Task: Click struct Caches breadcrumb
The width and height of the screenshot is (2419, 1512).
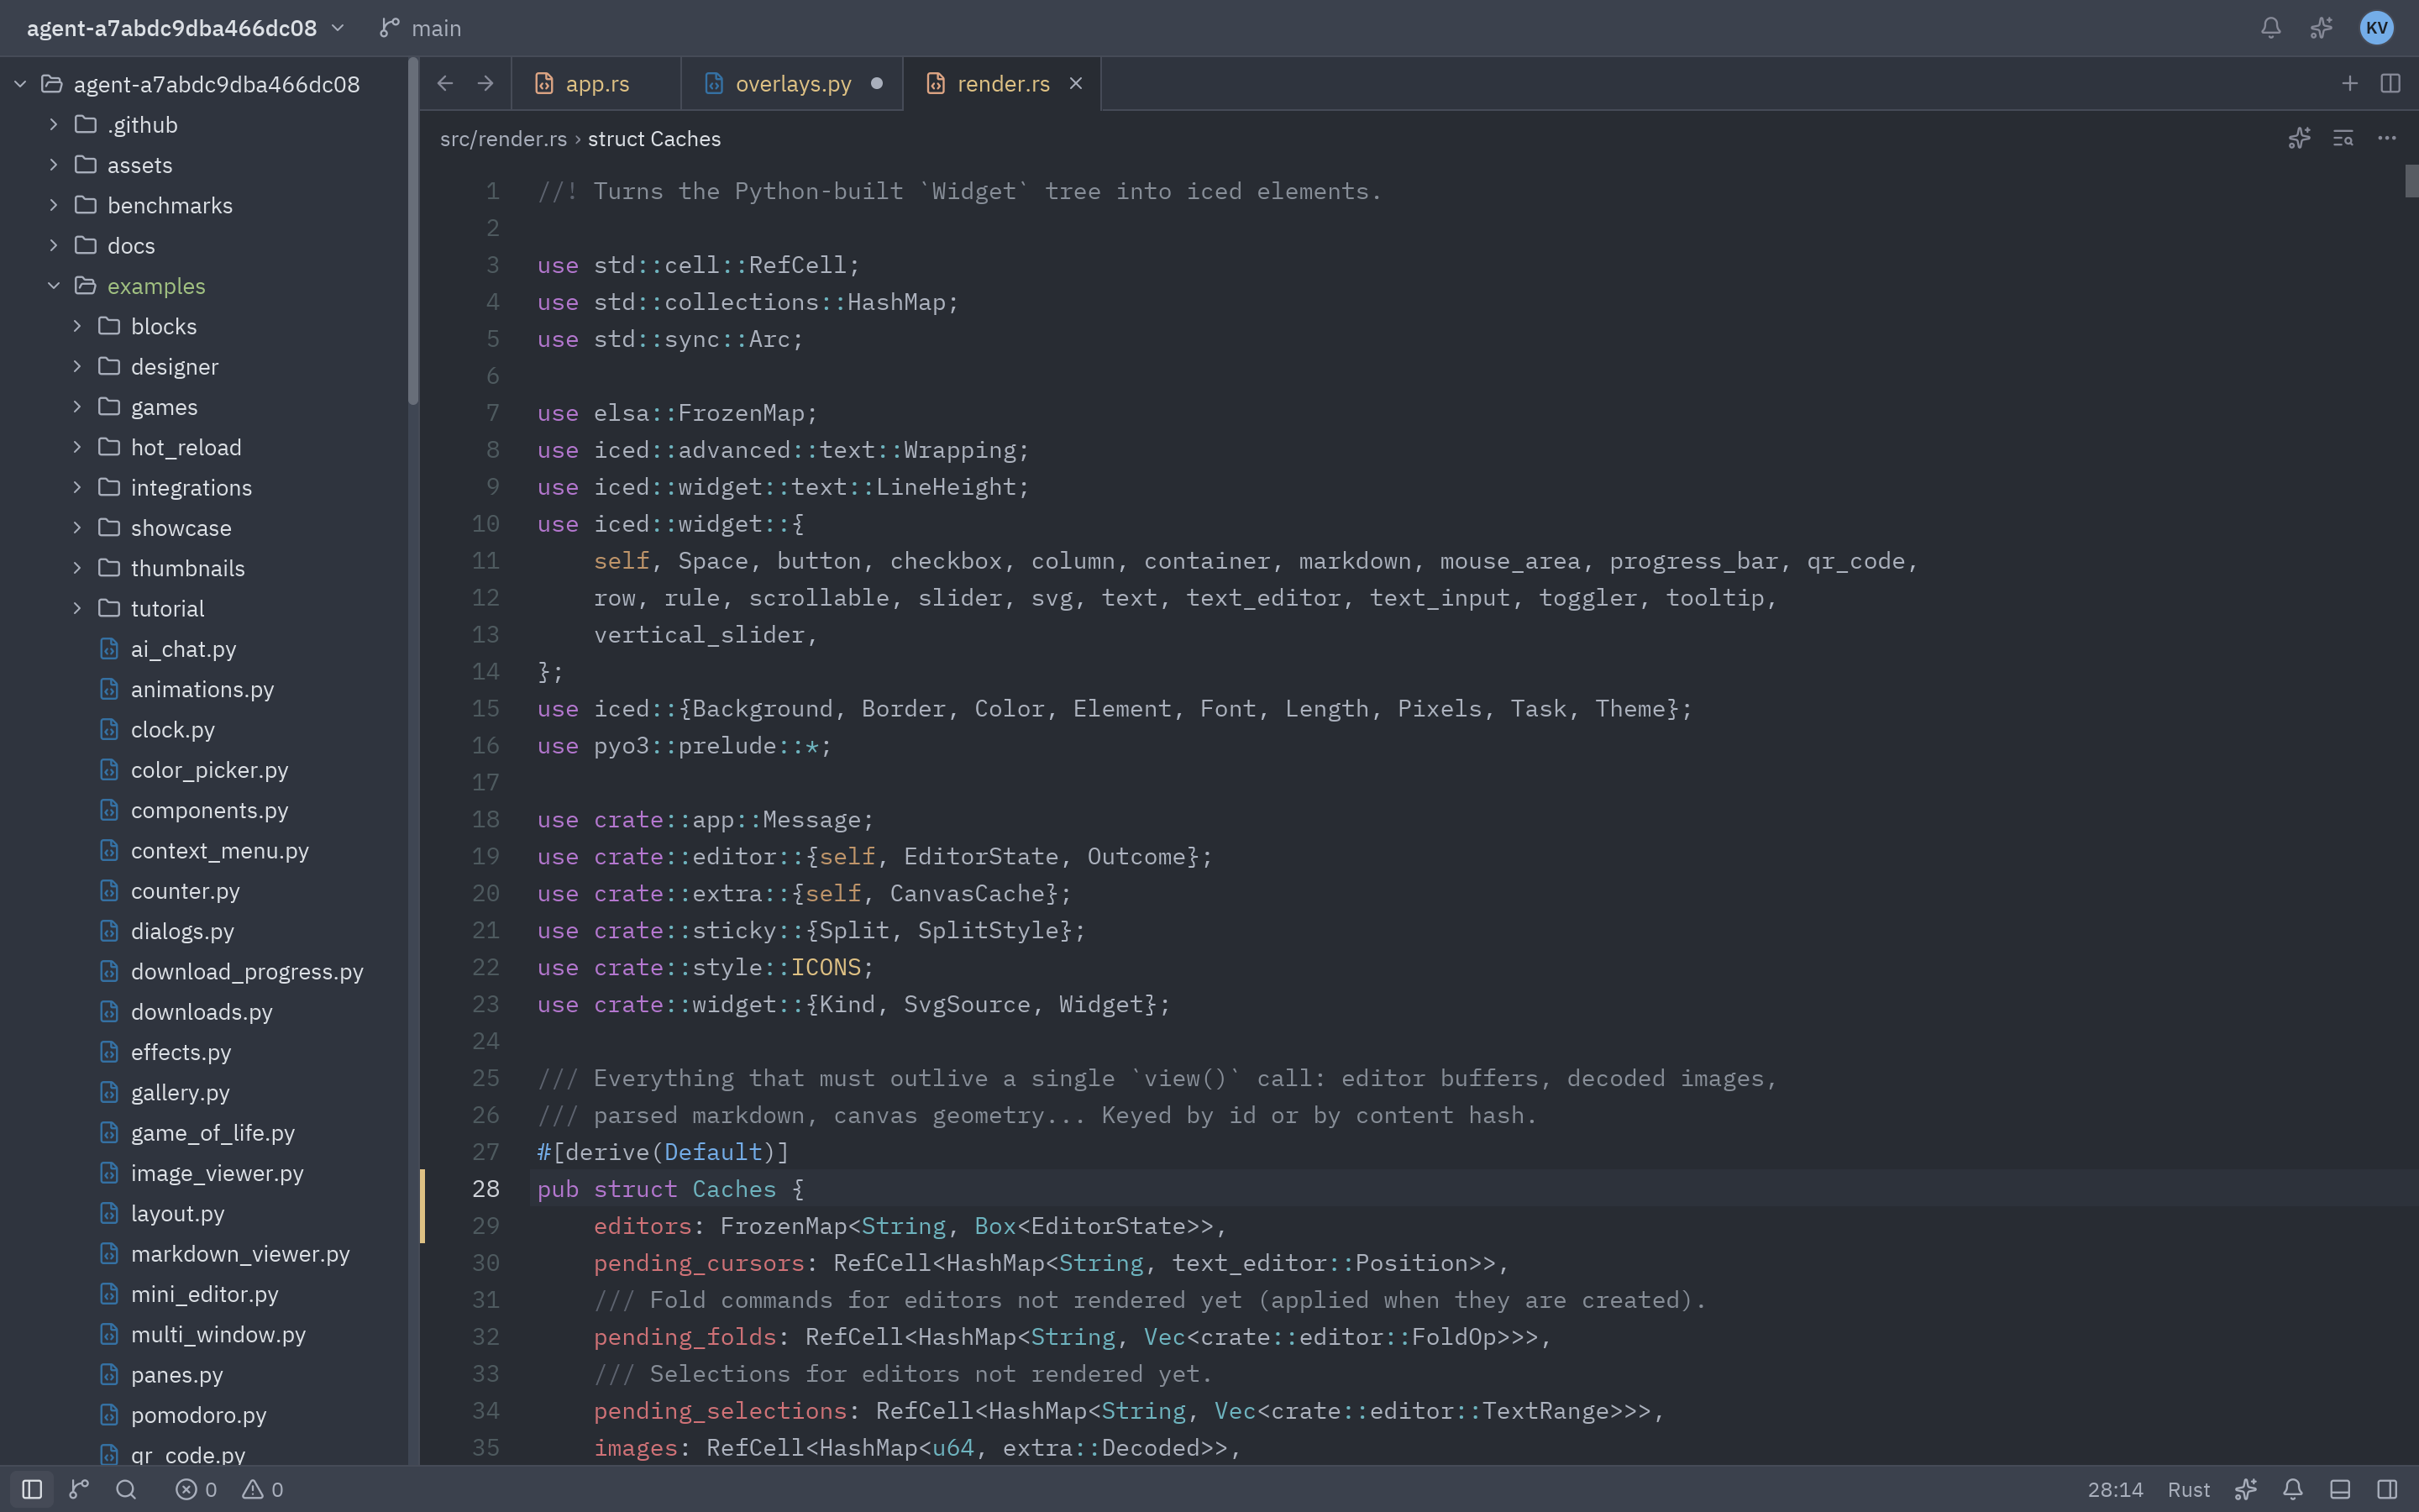Action: pyautogui.click(x=653, y=139)
